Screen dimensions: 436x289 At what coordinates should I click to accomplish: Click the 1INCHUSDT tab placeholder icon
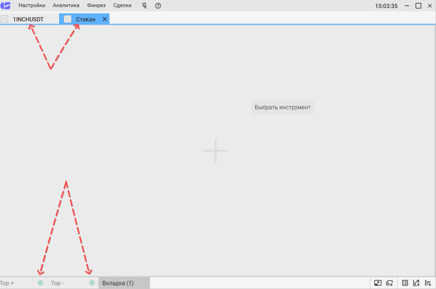pyautogui.click(x=4, y=19)
